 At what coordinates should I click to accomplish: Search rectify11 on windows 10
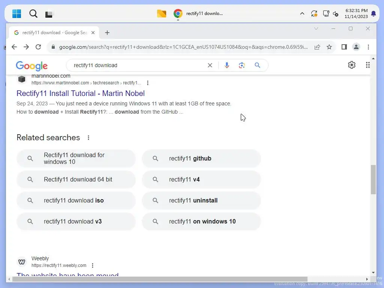click(201, 222)
